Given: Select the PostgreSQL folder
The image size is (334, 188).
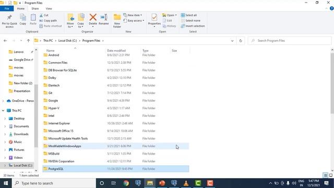Looking at the screenshot, I should 116,169.
